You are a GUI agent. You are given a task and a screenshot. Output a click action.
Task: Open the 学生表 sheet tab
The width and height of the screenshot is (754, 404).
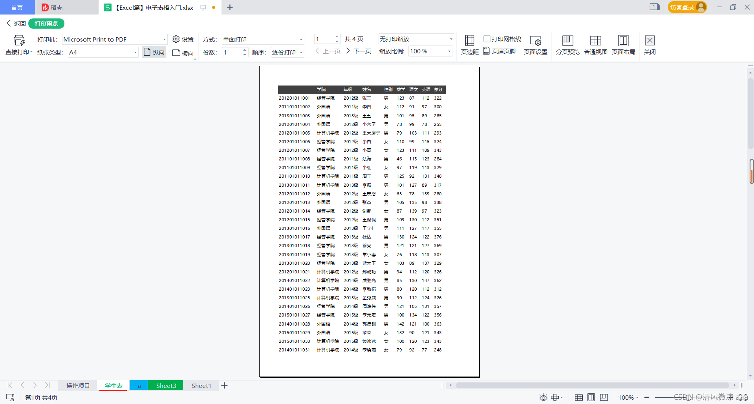tap(113, 386)
